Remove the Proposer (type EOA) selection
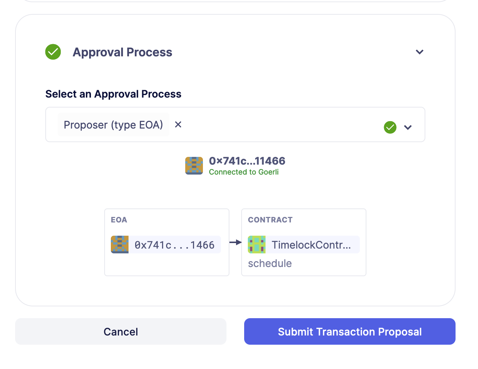478x369 pixels. pyautogui.click(x=178, y=124)
